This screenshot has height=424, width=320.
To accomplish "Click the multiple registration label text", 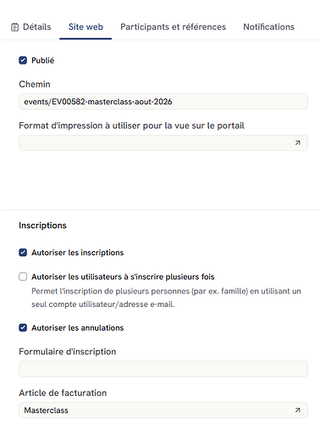I will 123,276.
